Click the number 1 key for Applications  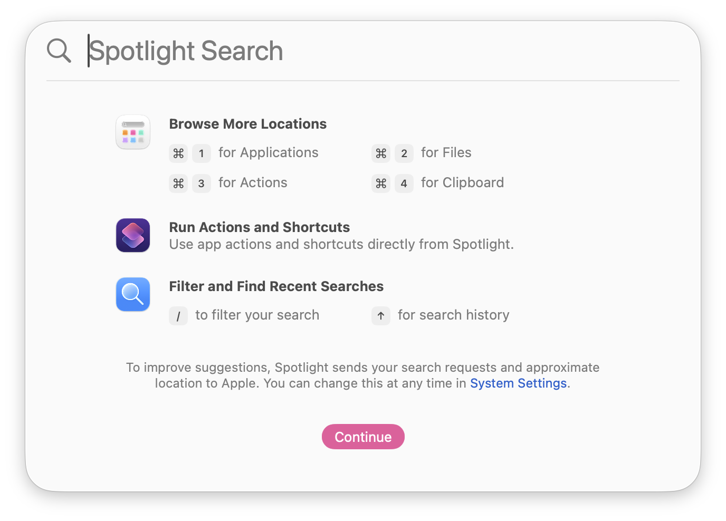tap(202, 153)
